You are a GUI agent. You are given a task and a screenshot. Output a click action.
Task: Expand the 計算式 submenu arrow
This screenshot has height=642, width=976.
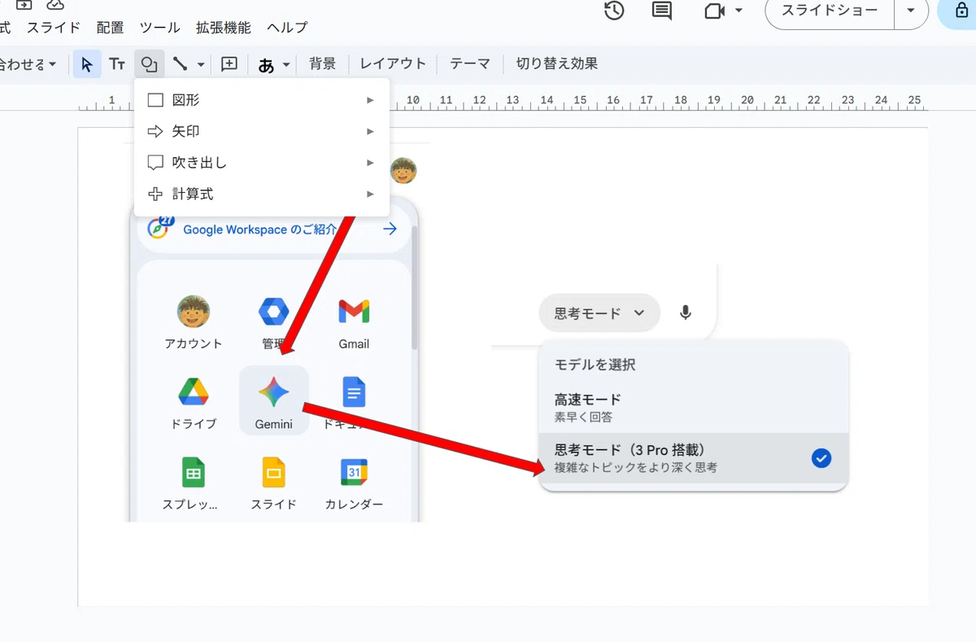tap(370, 194)
